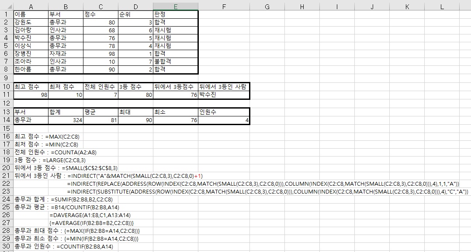Select the name cell 조아라
Image resolution: width=471 pixels, height=252 pixels.
pos(31,61)
